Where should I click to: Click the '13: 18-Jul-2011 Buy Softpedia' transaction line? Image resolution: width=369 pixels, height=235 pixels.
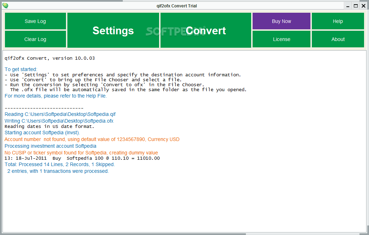82,158
